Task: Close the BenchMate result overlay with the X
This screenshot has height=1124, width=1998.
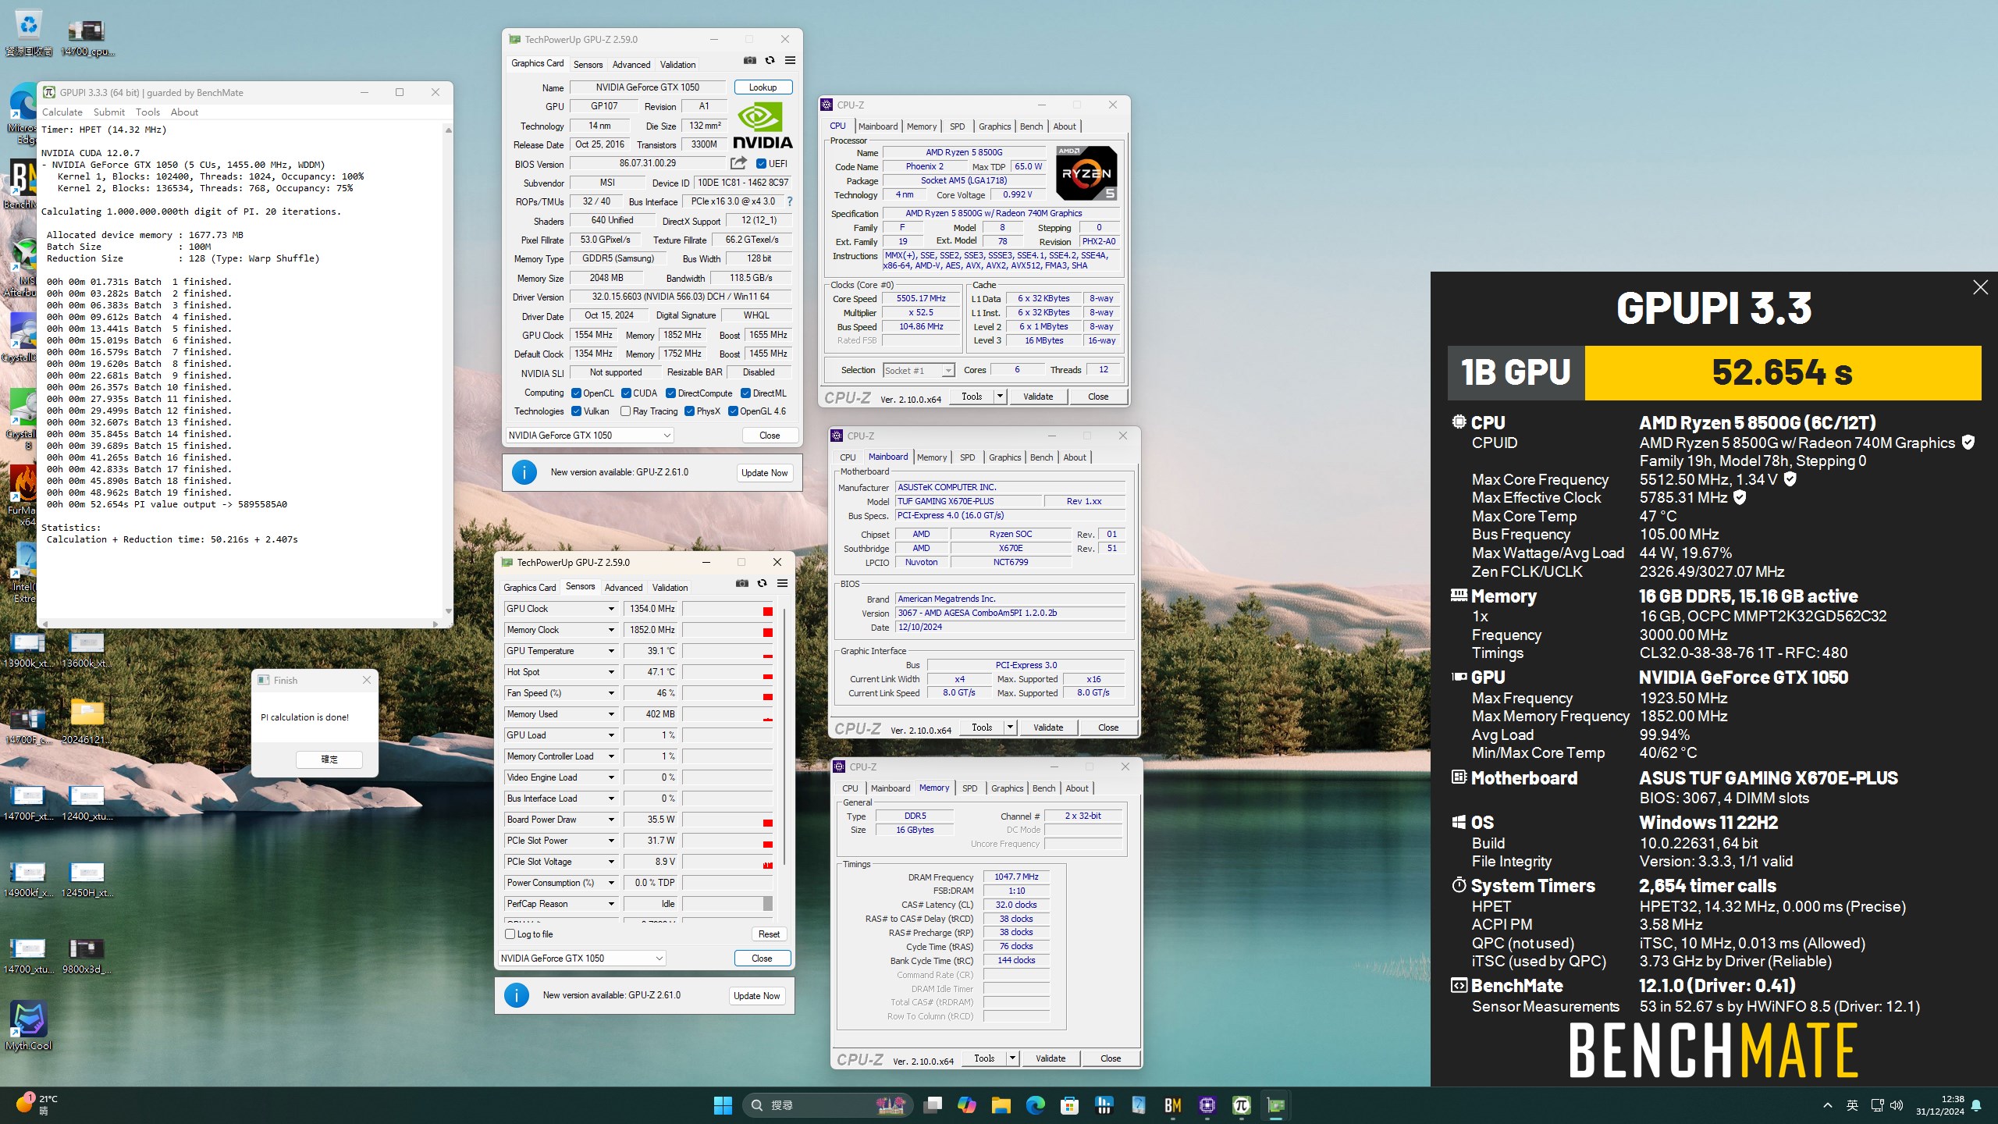Action: 1980,287
